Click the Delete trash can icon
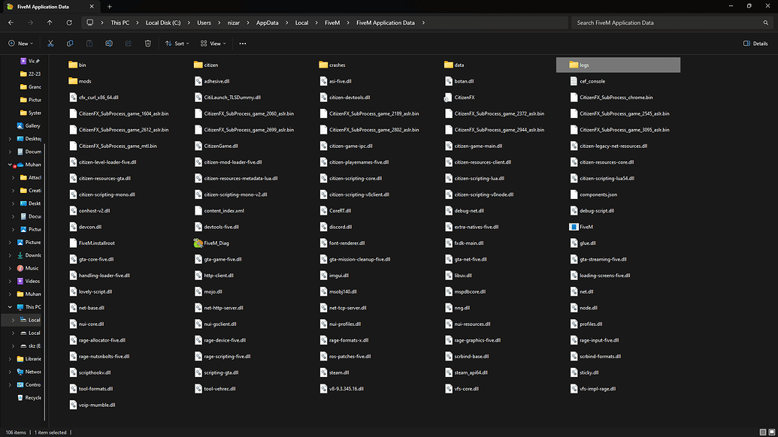The height and width of the screenshot is (437, 778). pyautogui.click(x=147, y=44)
